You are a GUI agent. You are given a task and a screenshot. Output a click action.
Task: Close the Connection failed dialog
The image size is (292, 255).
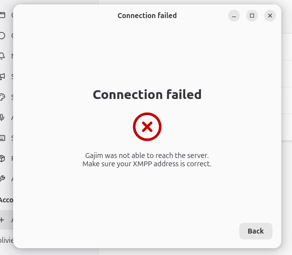(270, 16)
